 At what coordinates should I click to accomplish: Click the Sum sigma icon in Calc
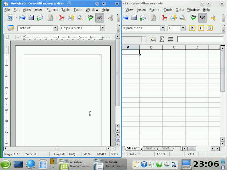pos(161,39)
